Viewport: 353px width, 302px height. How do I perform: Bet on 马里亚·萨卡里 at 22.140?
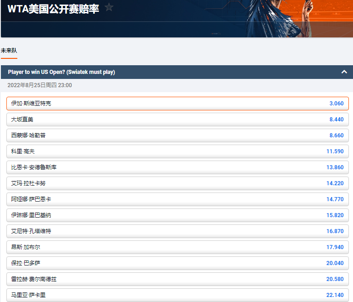click(177, 295)
